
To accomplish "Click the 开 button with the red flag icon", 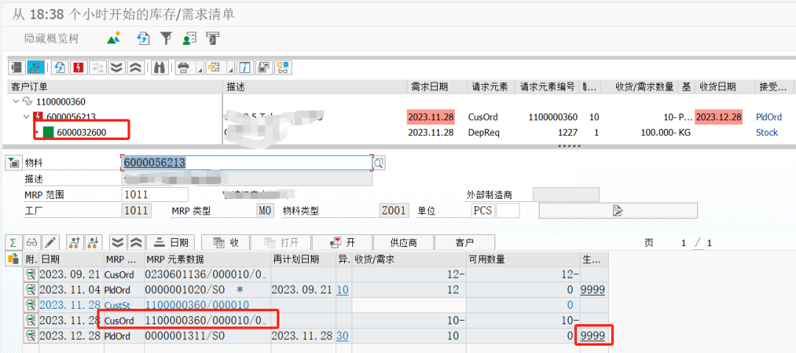I will click(343, 242).
